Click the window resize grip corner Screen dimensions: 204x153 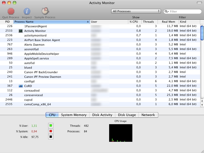202,151
